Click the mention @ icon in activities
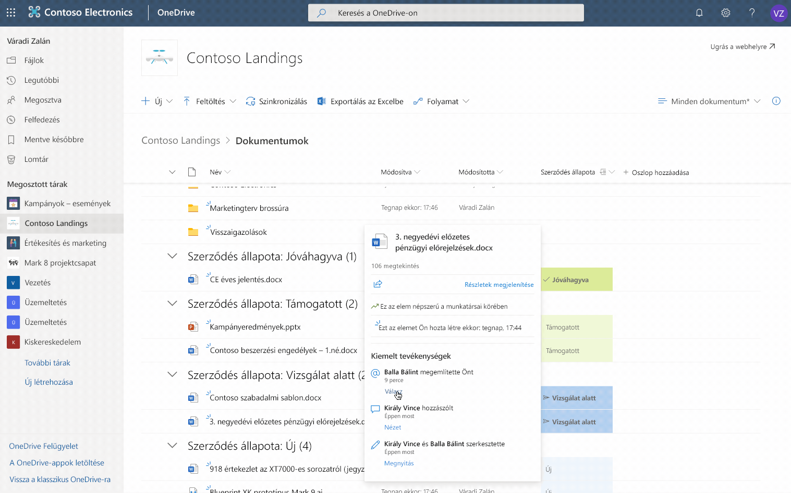Image resolution: width=791 pixels, height=493 pixels. click(375, 373)
